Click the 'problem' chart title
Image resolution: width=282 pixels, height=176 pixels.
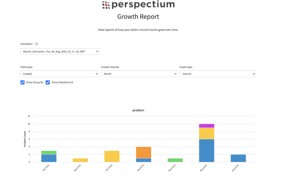(x=138, y=110)
